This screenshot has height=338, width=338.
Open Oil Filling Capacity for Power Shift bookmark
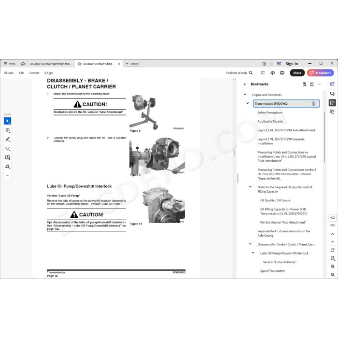pyautogui.click(x=284, y=211)
